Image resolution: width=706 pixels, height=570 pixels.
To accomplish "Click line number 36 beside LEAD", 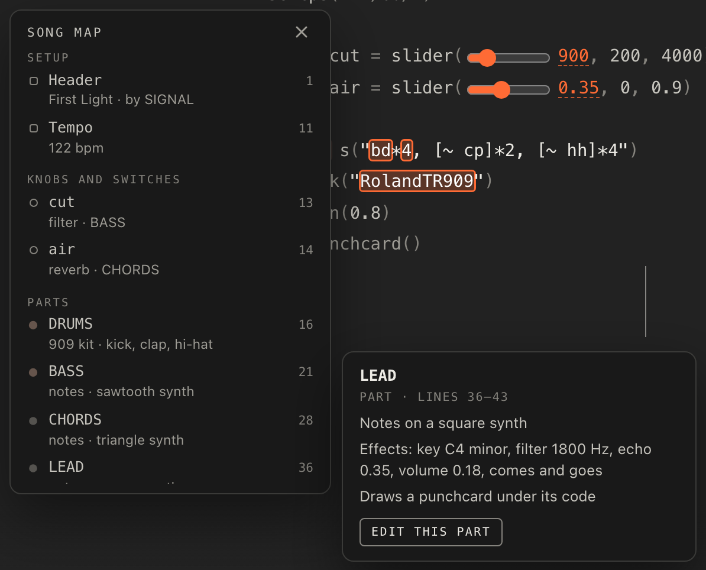I will tap(306, 468).
